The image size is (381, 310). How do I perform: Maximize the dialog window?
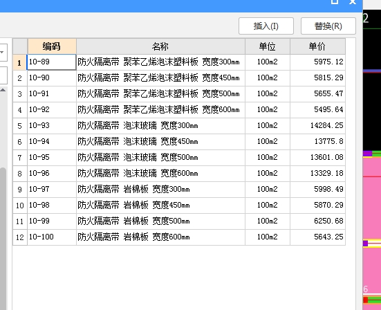click(x=335, y=1)
